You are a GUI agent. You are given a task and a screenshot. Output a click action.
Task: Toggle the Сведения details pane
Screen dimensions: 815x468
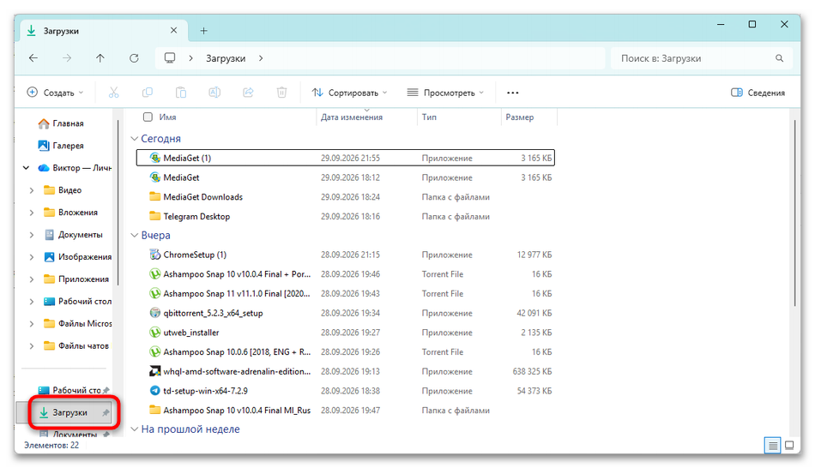point(758,93)
